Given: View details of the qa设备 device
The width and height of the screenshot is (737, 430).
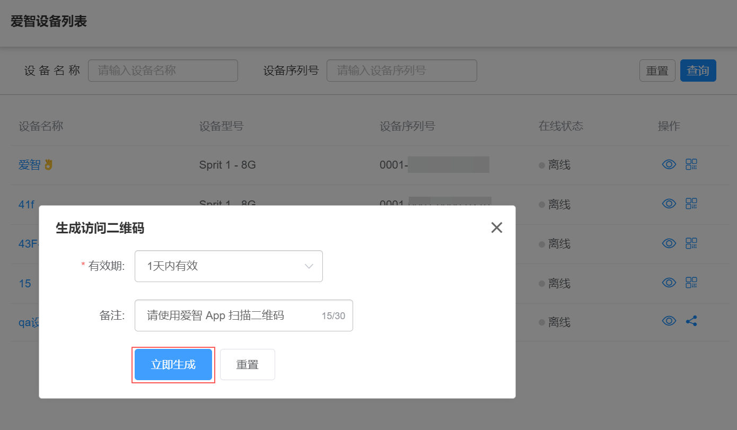Looking at the screenshot, I should pos(669,321).
